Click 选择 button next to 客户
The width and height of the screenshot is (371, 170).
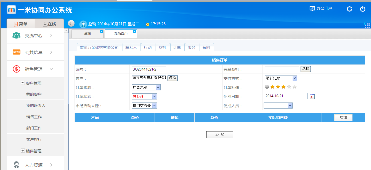(x=173, y=78)
